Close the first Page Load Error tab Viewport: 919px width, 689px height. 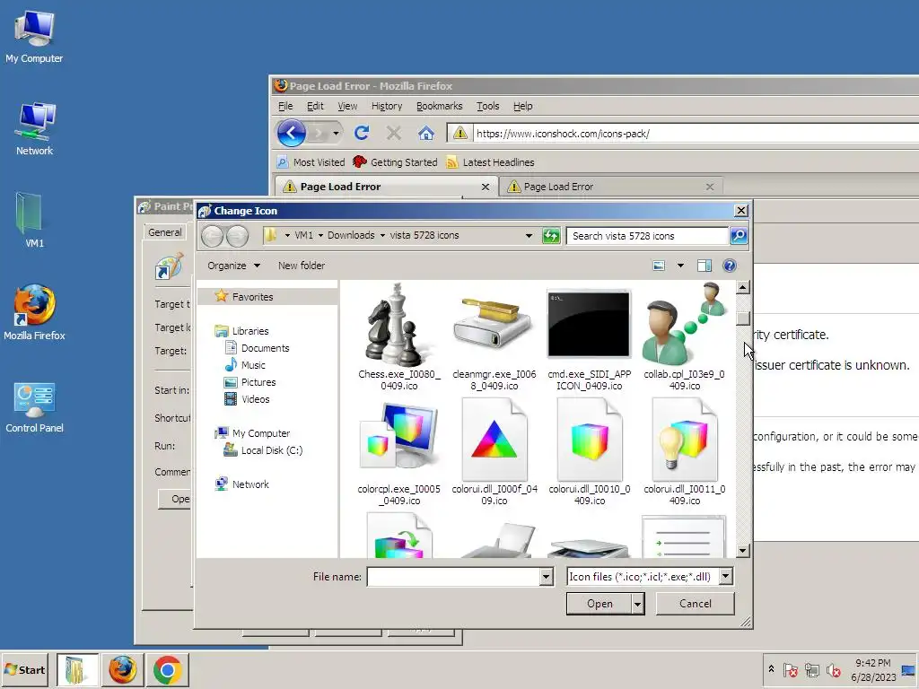pyautogui.click(x=486, y=187)
